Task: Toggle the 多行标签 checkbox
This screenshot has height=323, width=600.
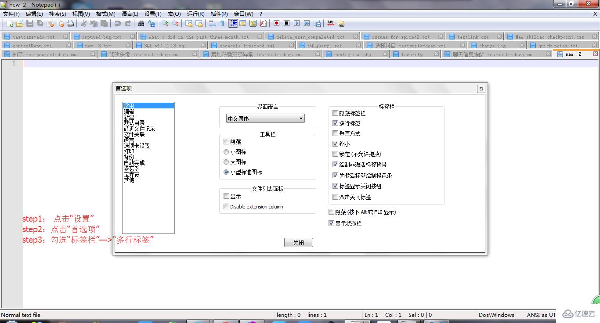Action: pos(336,123)
